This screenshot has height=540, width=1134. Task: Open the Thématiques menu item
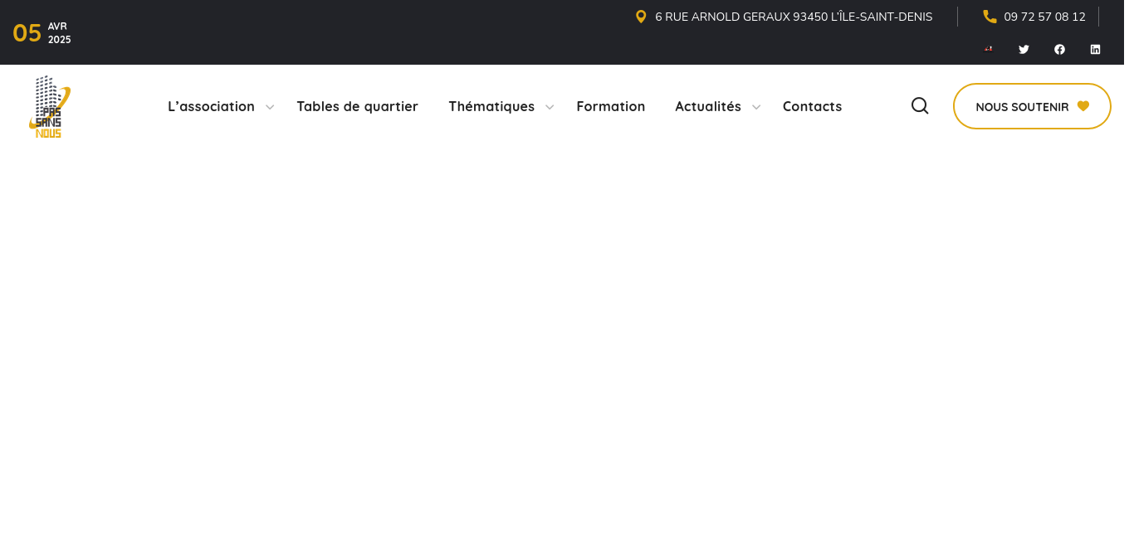click(491, 106)
